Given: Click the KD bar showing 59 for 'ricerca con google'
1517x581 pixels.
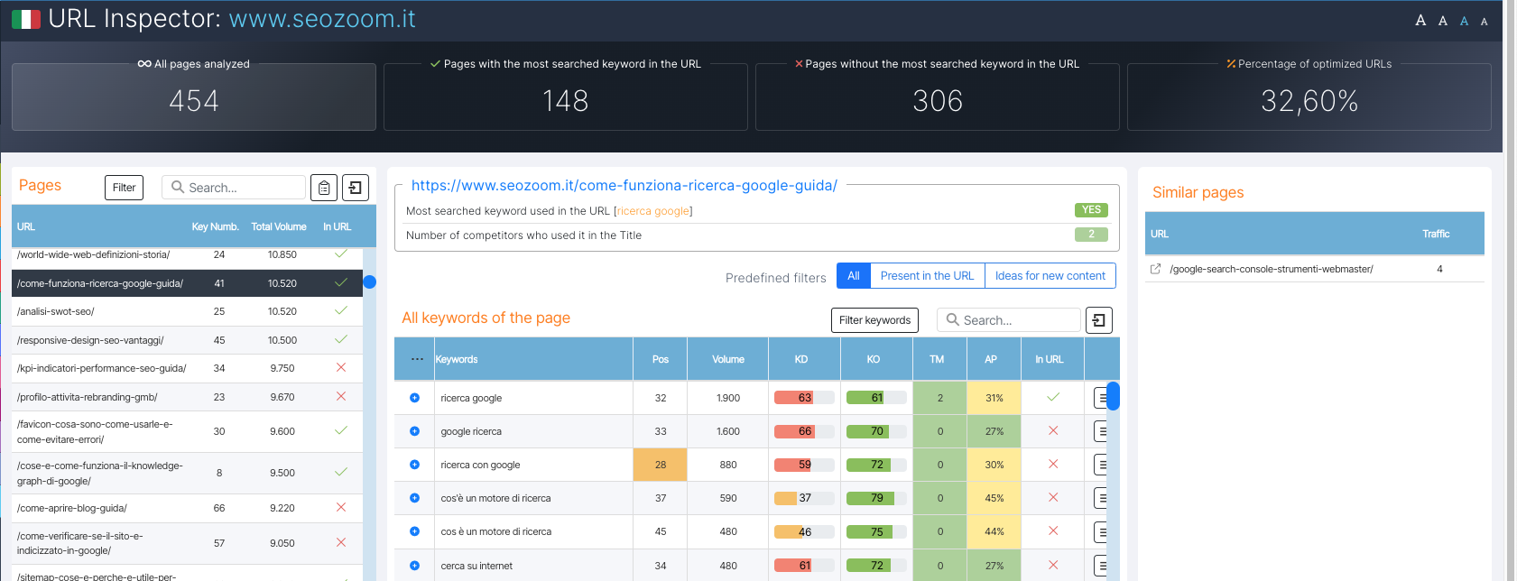Looking at the screenshot, I should point(804,465).
